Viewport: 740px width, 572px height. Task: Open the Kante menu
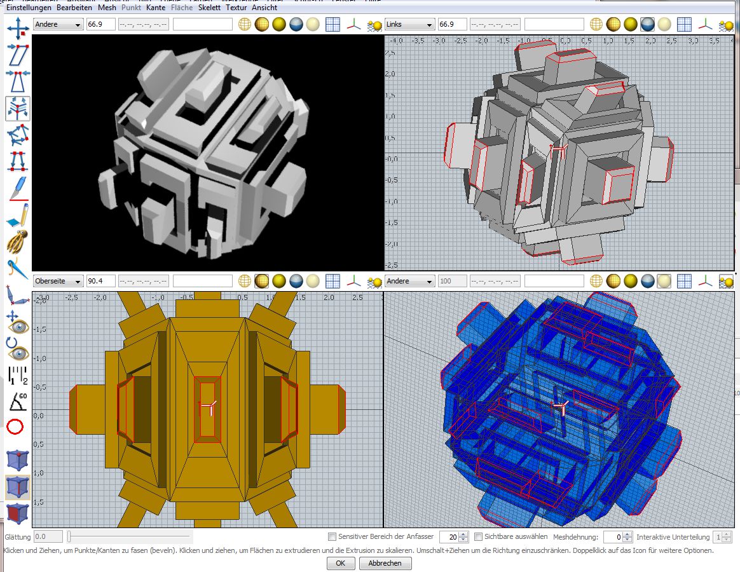156,8
